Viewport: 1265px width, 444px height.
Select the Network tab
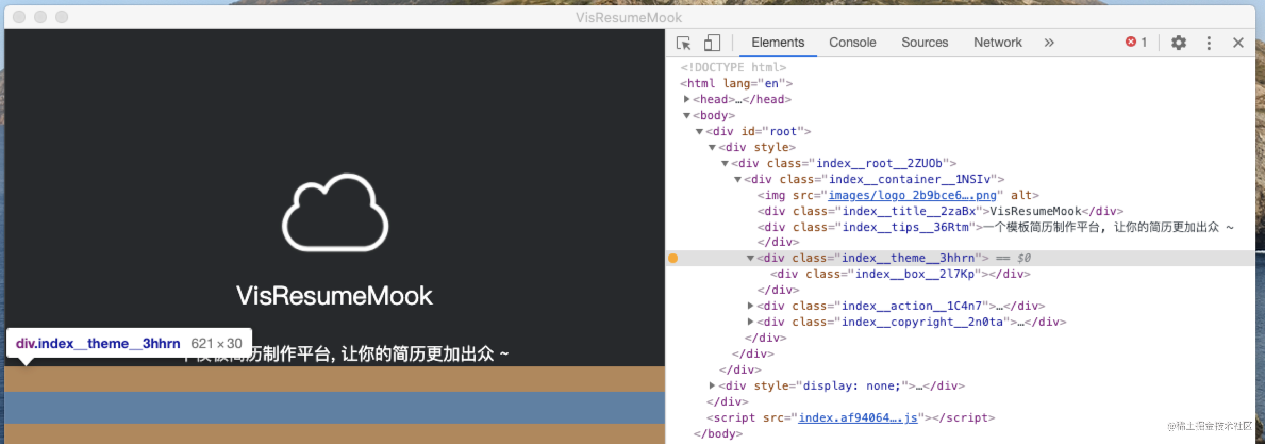coord(997,43)
